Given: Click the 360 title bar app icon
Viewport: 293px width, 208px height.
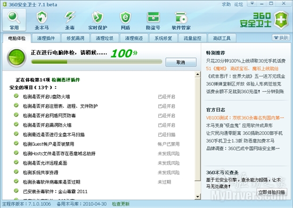Looking at the screenshot, I should pyautogui.click(x=5, y=4).
